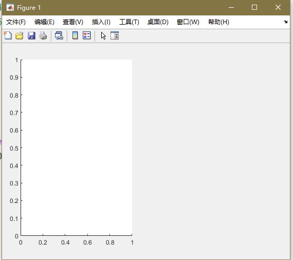Image resolution: width=293 pixels, height=260 pixels.
Task: Maximize the Figure 1 window
Action: [254, 8]
